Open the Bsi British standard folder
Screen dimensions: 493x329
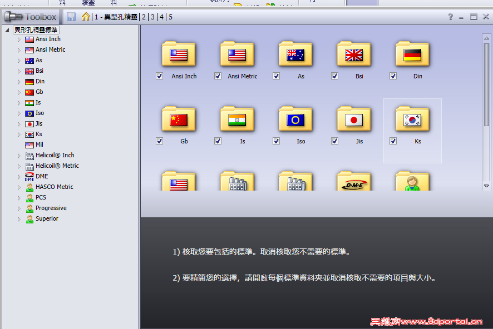(354, 54)
